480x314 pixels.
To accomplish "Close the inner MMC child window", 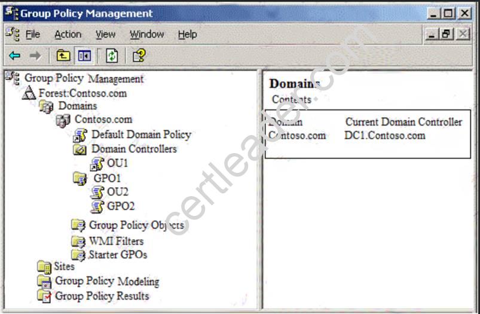I will pos(463,34).
